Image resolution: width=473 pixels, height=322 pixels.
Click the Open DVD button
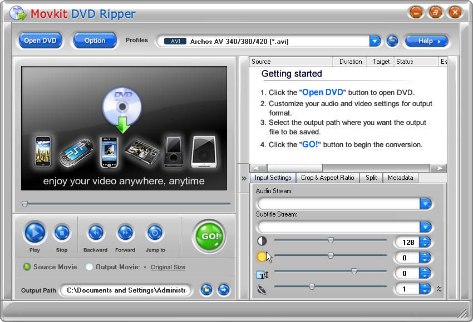40,41
